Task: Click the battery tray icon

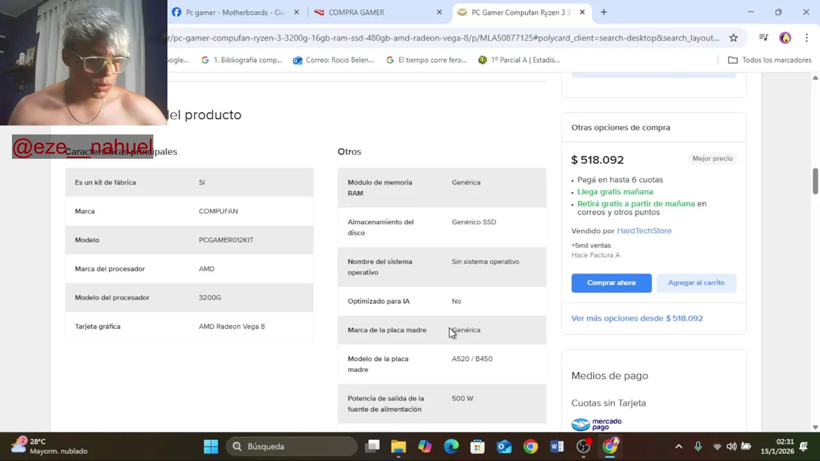Action: [746, 446]
